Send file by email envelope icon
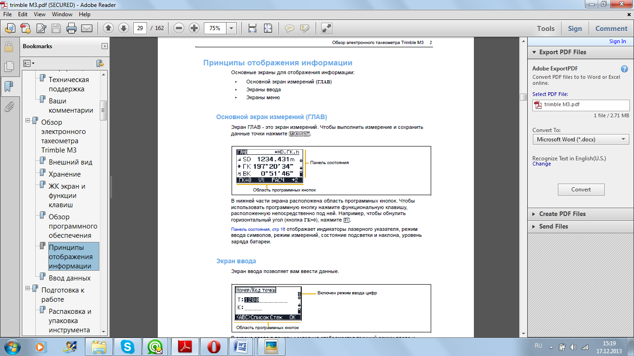Image resolution: width=634 pixels, height=356 pixels. pyautogui.click(x=87, y=28)
